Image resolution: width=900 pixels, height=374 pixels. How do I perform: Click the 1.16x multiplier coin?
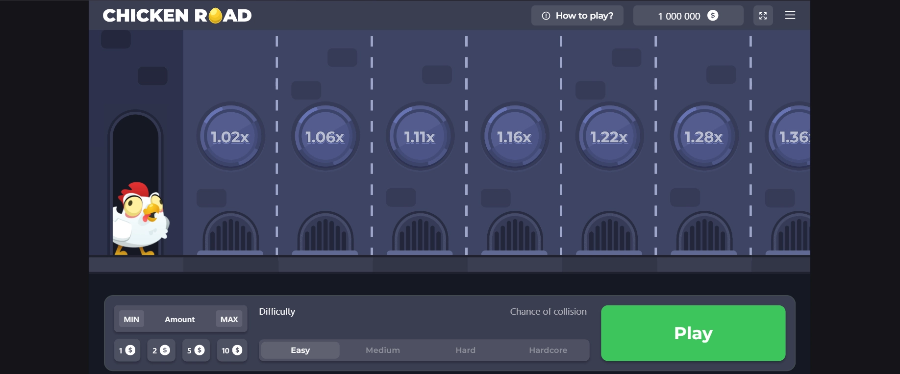tap(514, 137)
